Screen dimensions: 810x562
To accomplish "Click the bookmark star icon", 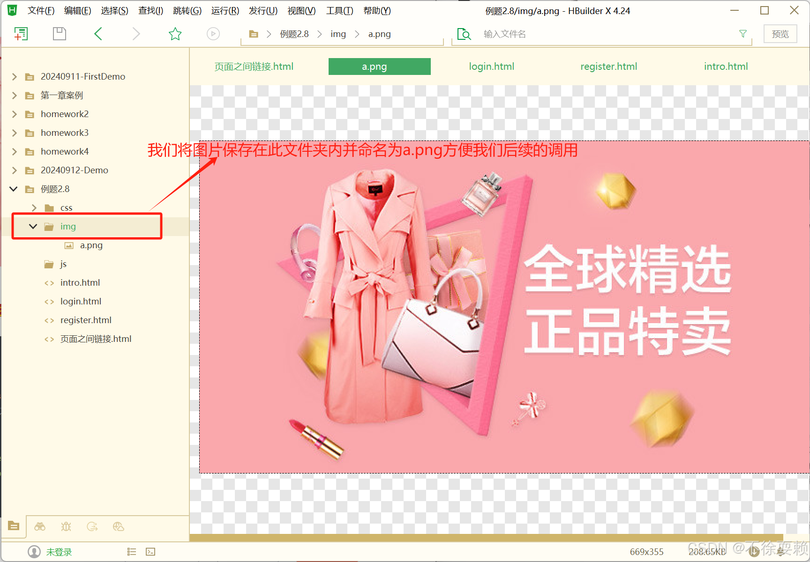I will pos(175,34).
